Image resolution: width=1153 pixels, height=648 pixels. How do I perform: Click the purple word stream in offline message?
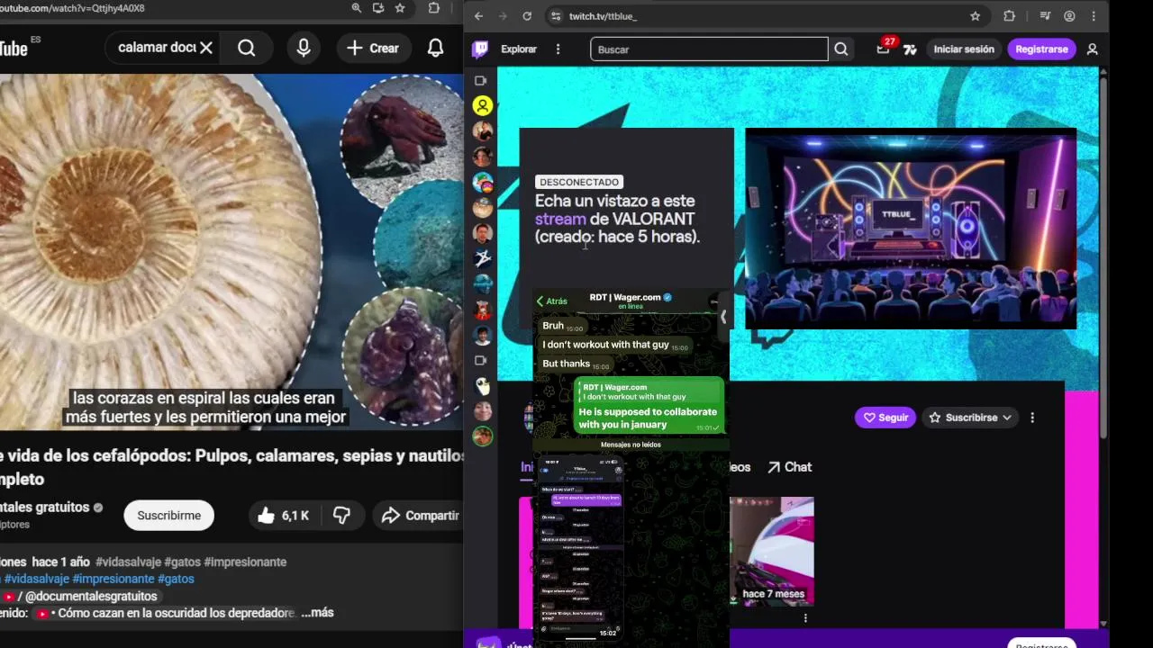coord(560,219)
